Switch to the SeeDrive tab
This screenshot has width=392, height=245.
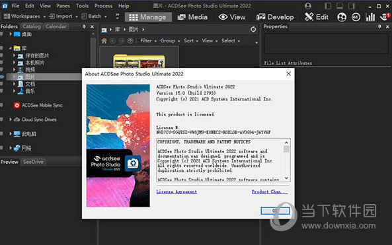click(33, 162)
